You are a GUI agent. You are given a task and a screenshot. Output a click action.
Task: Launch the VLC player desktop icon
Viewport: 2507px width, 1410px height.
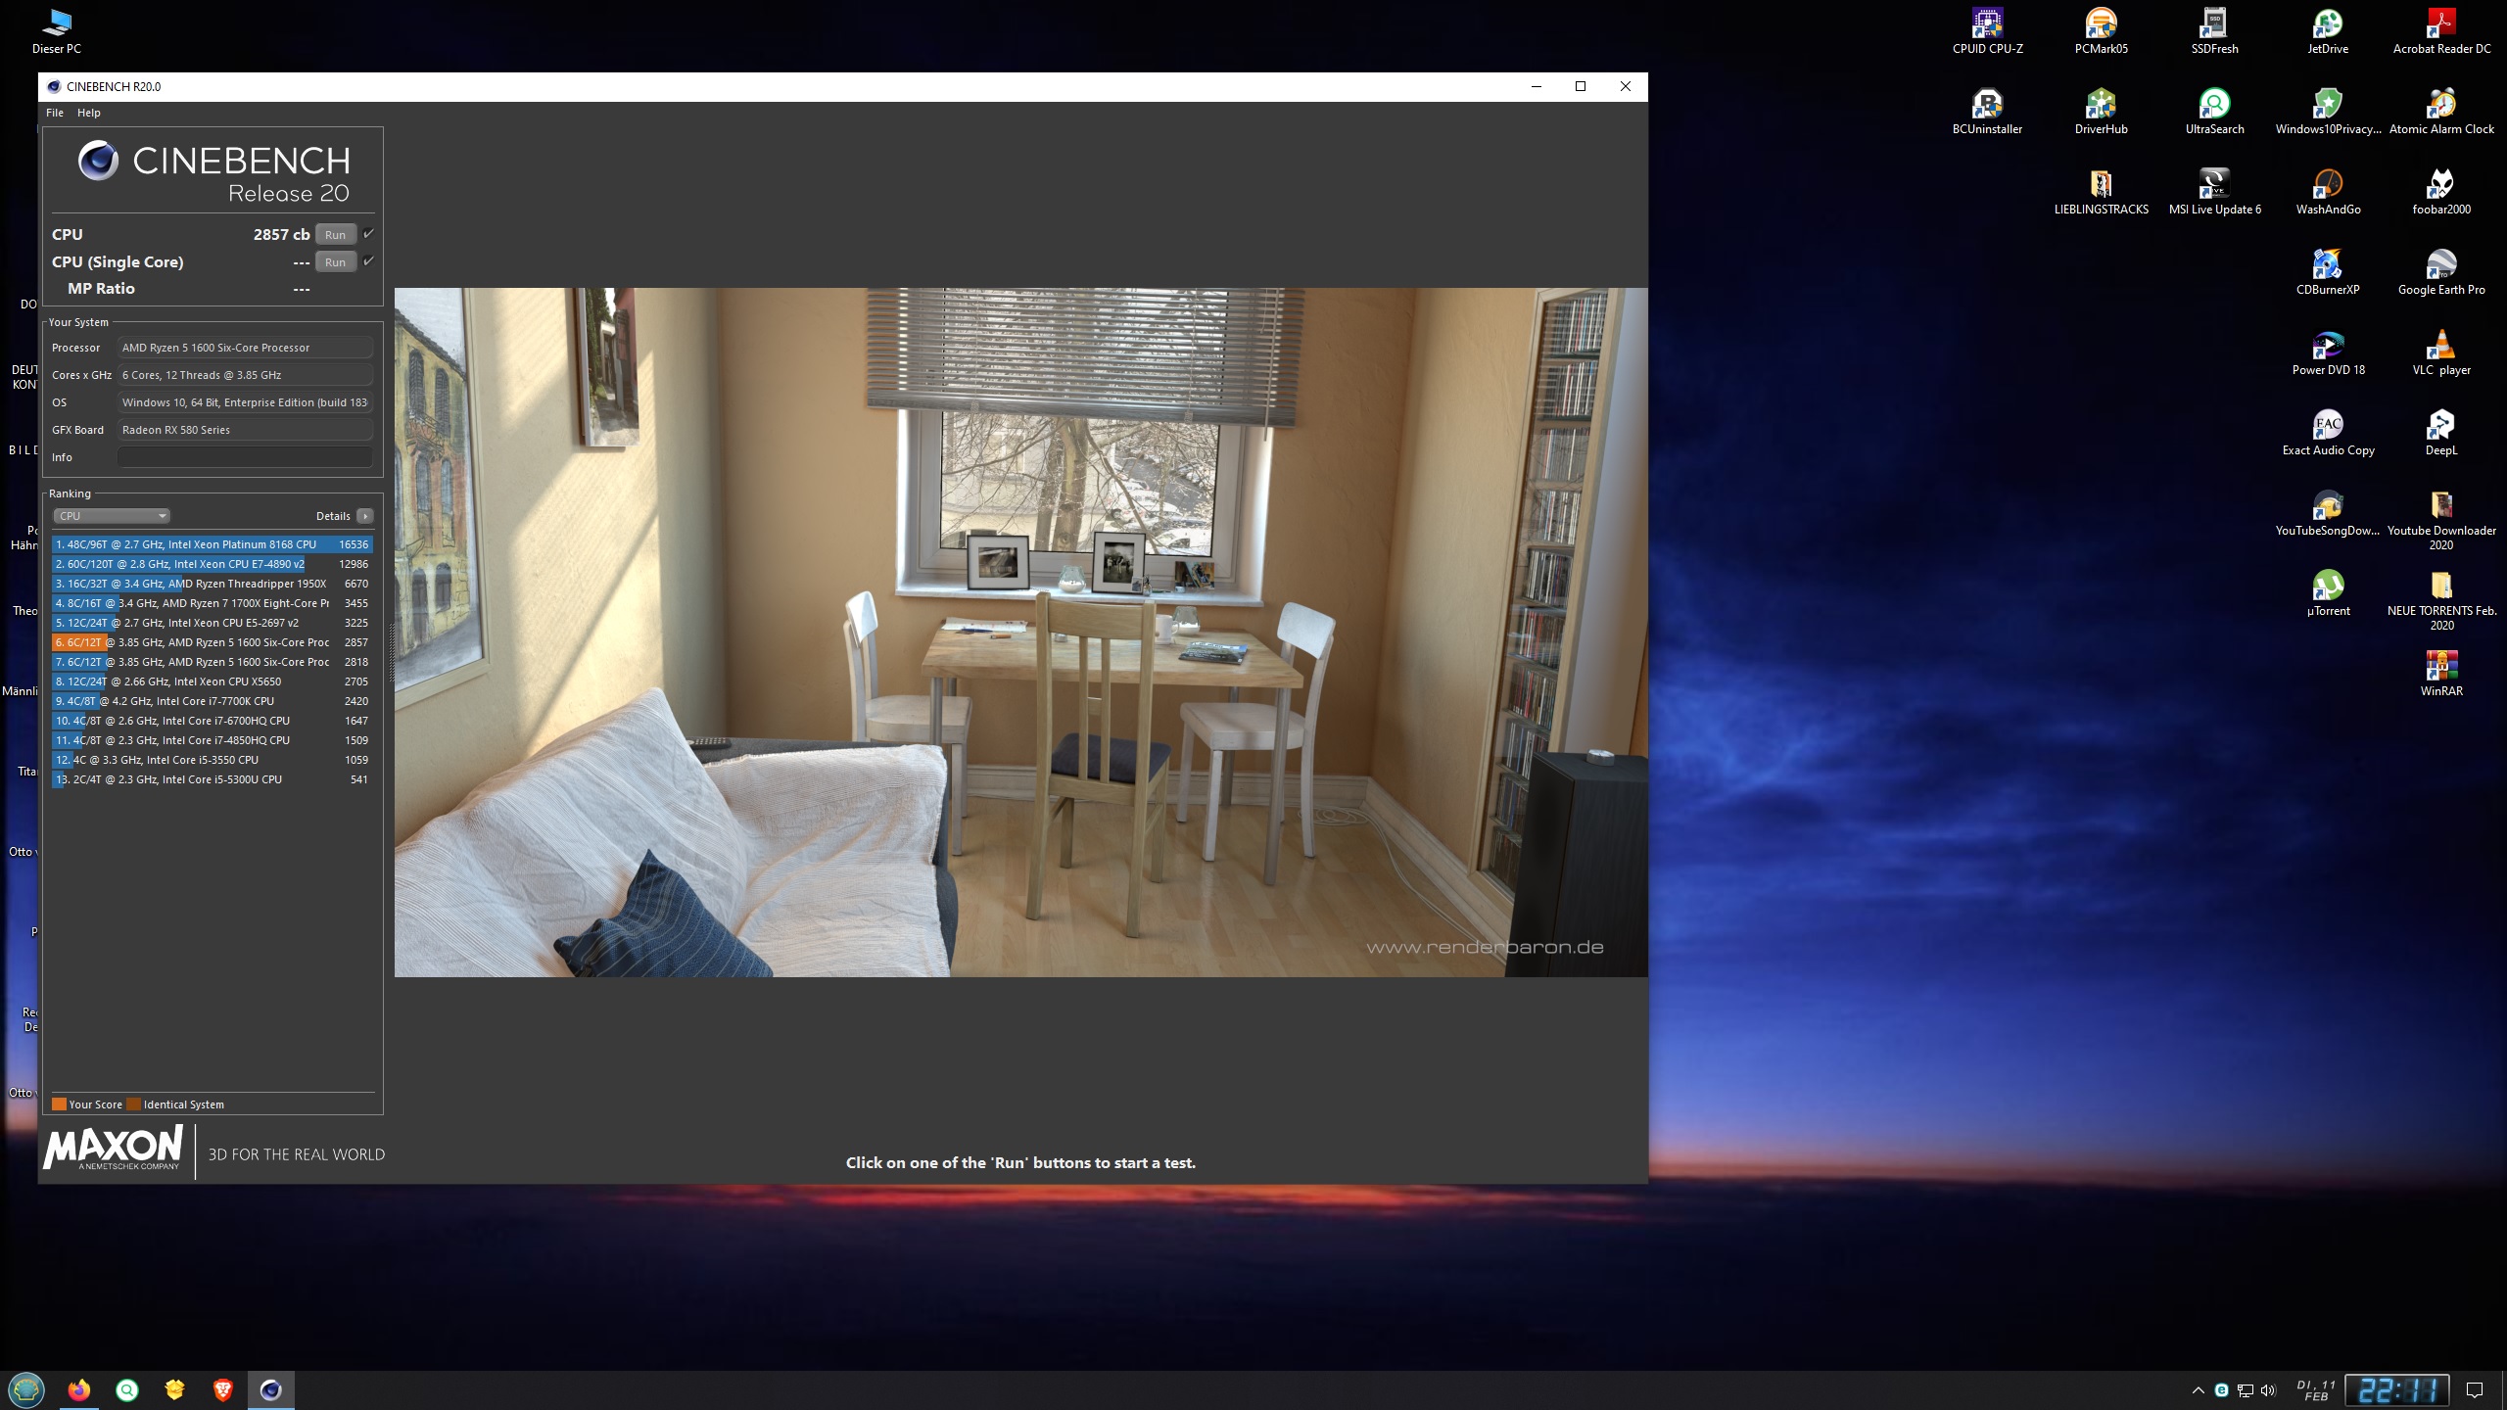point(2440,347)
